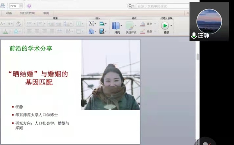This screenshot has height=145, width=234.
Task: Click the Fill (填充) paint bucket icon
Action: [x=143, y=24]
